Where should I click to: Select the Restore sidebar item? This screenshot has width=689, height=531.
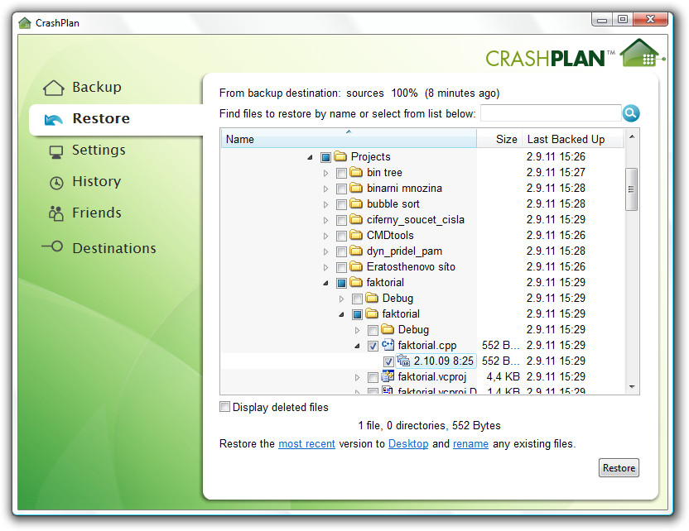point(116,119)
